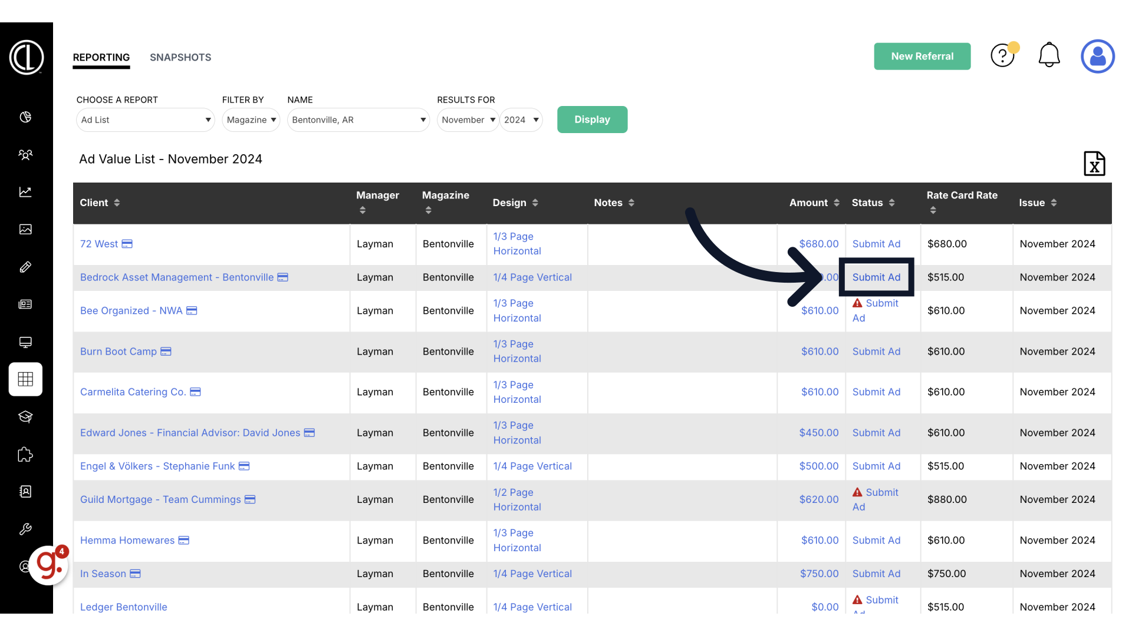Click the company logo at top of sidebar
Screen dimensions: 1132x636
coord(27,57)
